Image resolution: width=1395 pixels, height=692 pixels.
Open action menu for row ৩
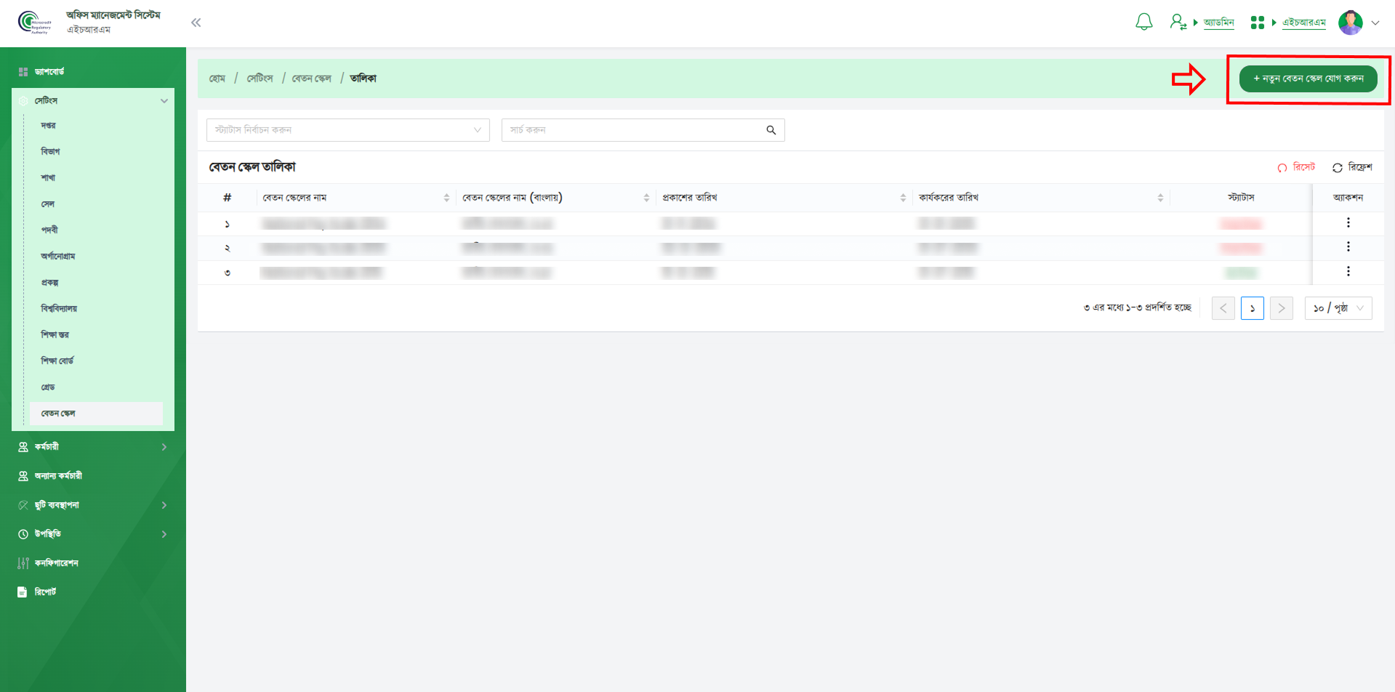point(1348,272)
